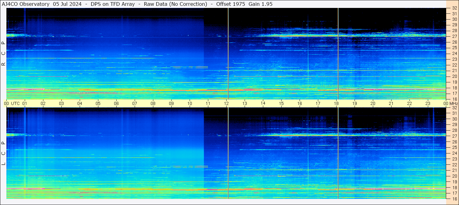Select the 25 MHz label on the LCP frequency scale

(454, 148)
